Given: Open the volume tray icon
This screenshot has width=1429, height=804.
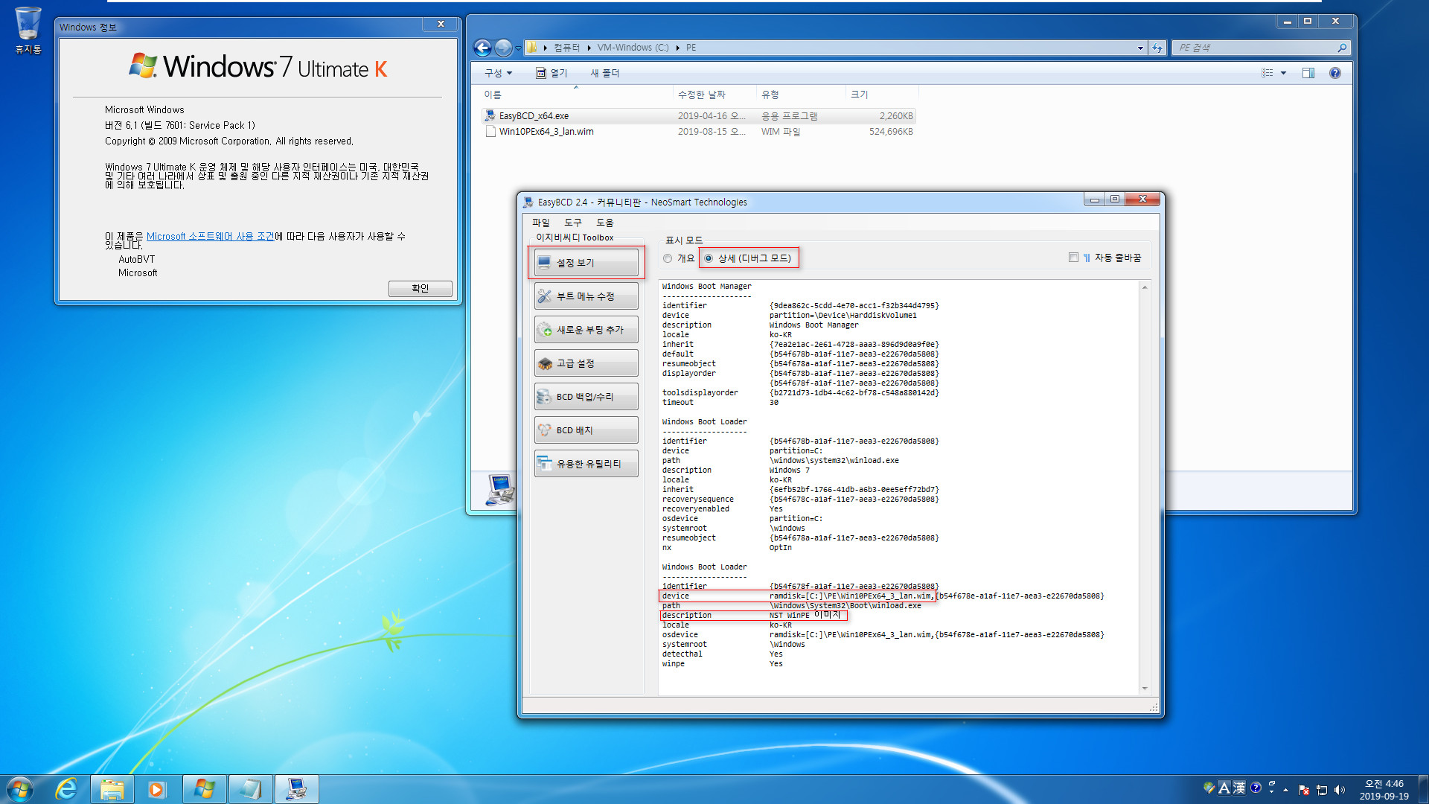Looking at the screenshot, I should pyautogui.click(x=1340, y=790).
